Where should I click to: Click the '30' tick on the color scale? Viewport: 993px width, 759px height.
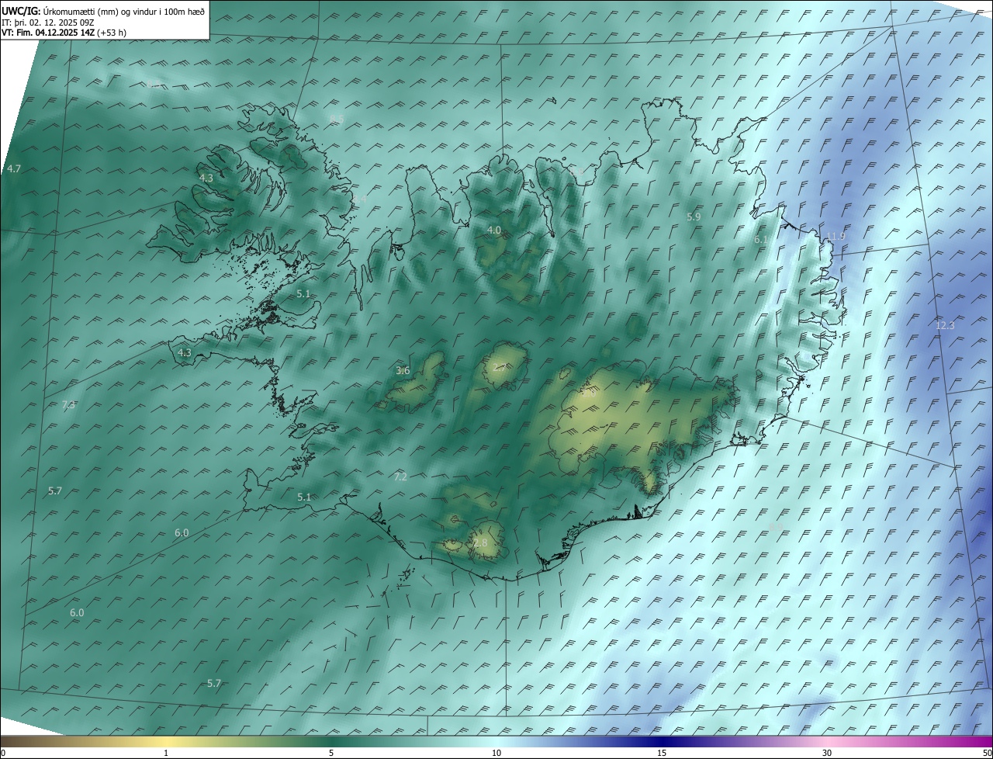point(827,753)
